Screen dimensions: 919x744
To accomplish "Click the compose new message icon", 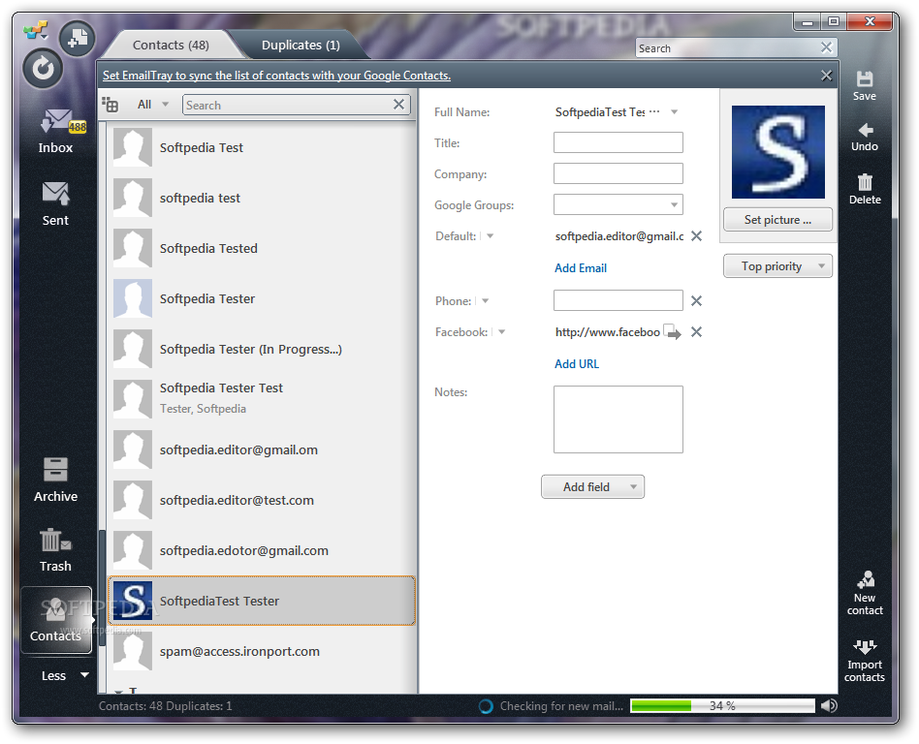I will pyautogui.click(x=77, y=39).
